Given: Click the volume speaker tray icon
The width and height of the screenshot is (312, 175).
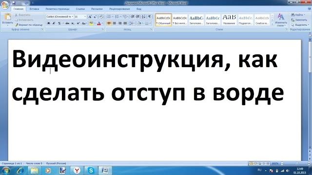Looking at the screenshot, I should [288, 171].
